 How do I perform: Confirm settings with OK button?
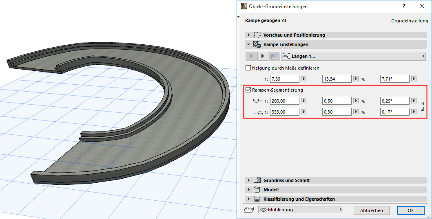coord(410,210)
